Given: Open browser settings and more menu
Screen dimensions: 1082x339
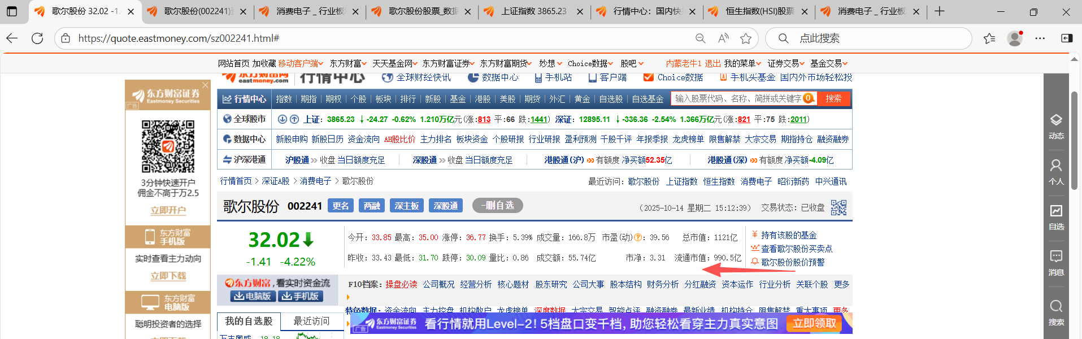Looking at the screenshot, I should [x=1040, y=38].
